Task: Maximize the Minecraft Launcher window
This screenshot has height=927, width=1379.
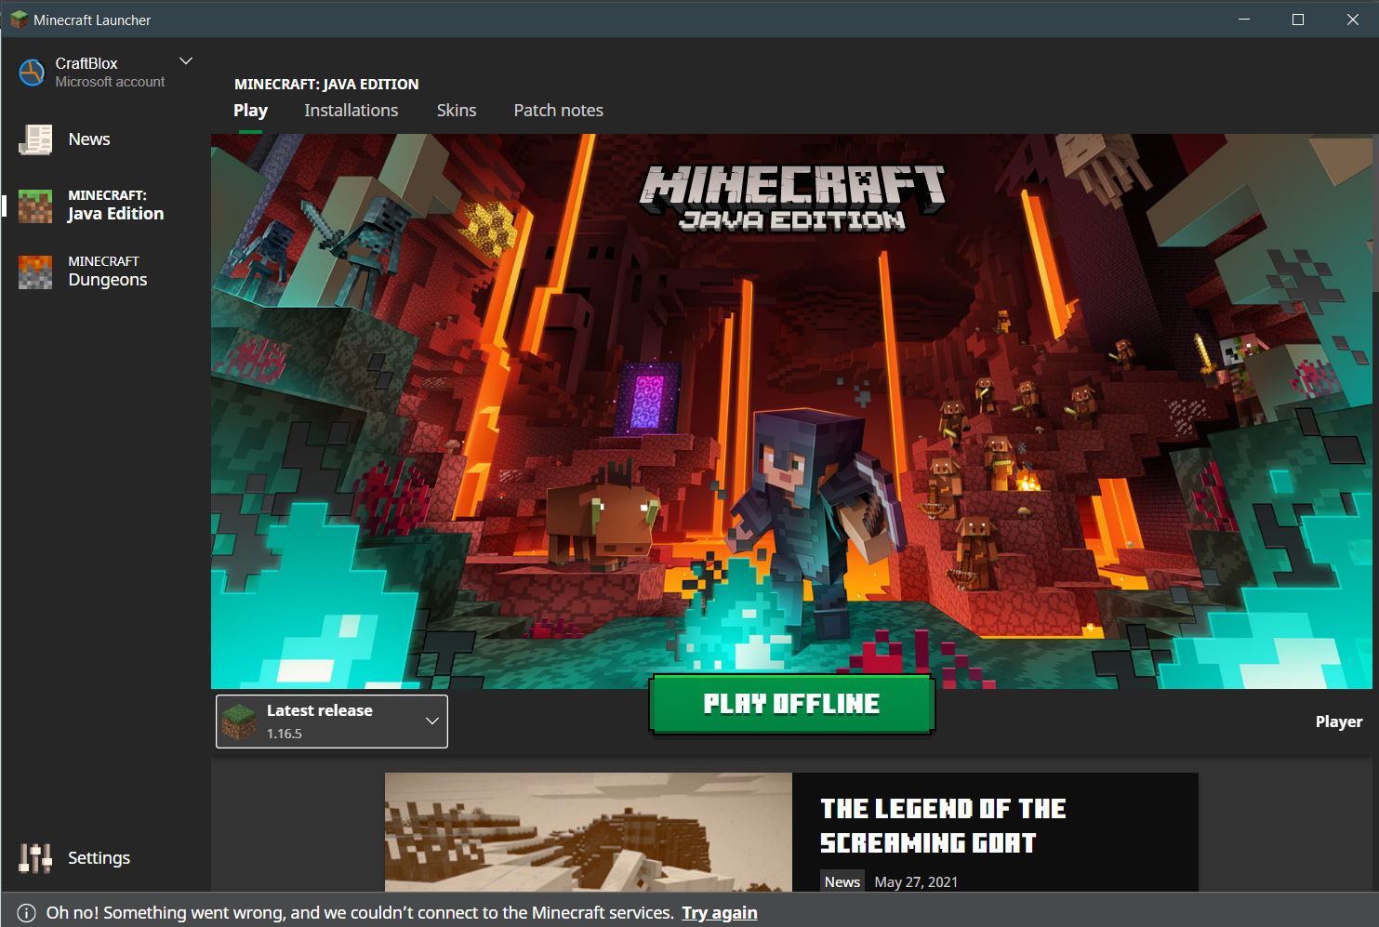Action: [x=1298, y=20]
